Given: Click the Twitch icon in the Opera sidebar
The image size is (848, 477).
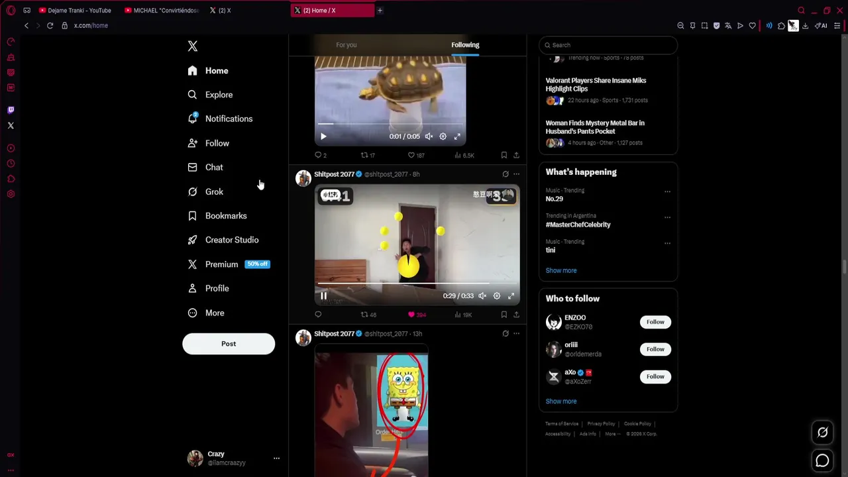Looking at the screenshot, I should pos(11,110).
